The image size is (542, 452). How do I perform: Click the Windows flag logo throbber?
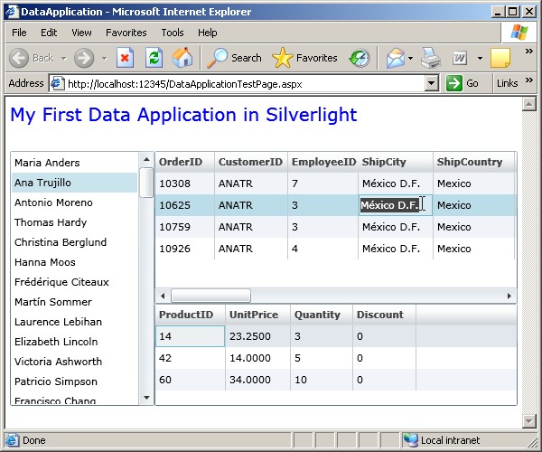click(x=519, y=33)
